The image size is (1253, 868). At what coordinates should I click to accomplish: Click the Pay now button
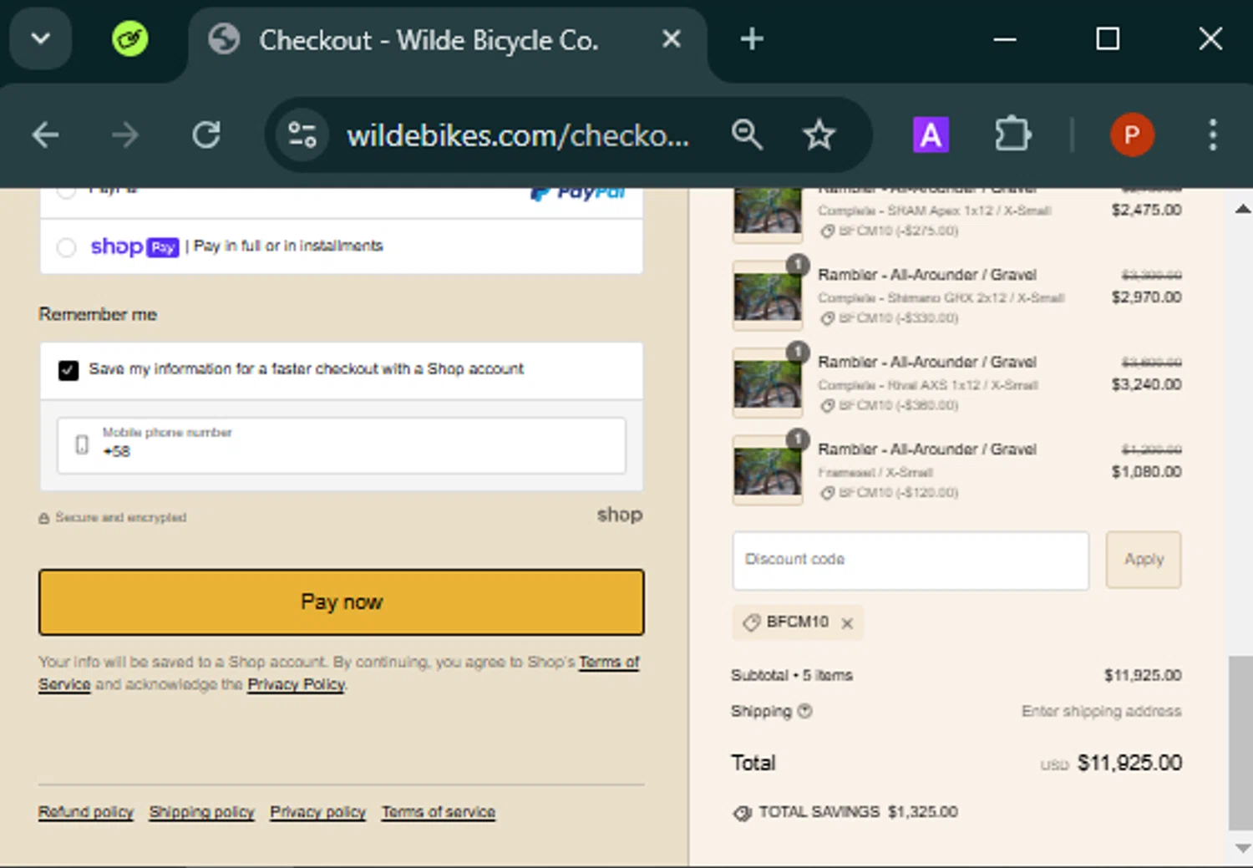(x=341, y=602)
